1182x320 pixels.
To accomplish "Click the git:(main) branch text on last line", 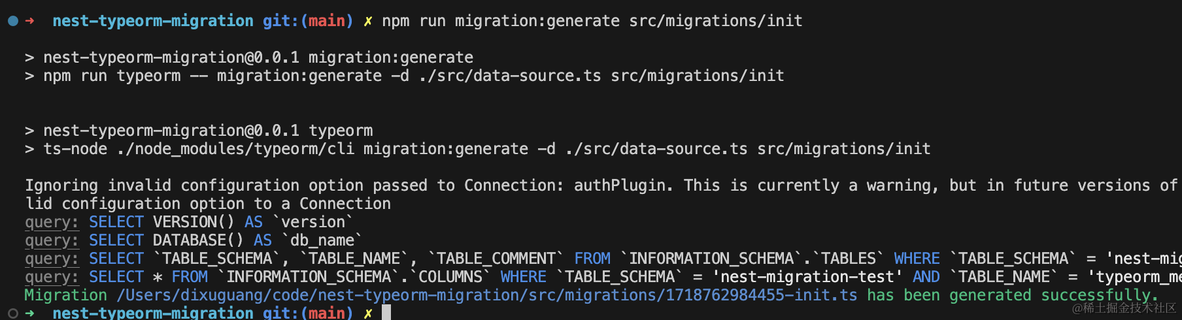I will click(307, 313).
